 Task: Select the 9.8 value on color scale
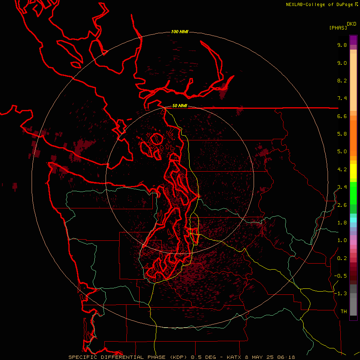(342, 45)
